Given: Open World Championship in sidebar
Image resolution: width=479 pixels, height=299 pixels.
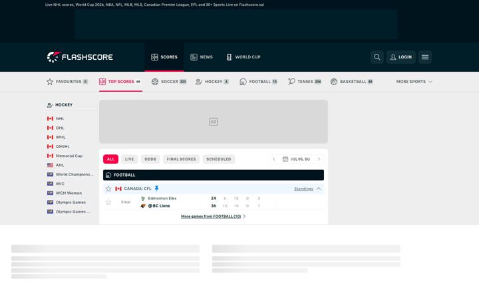Looking at the screenshot, I should click(75, 175).
